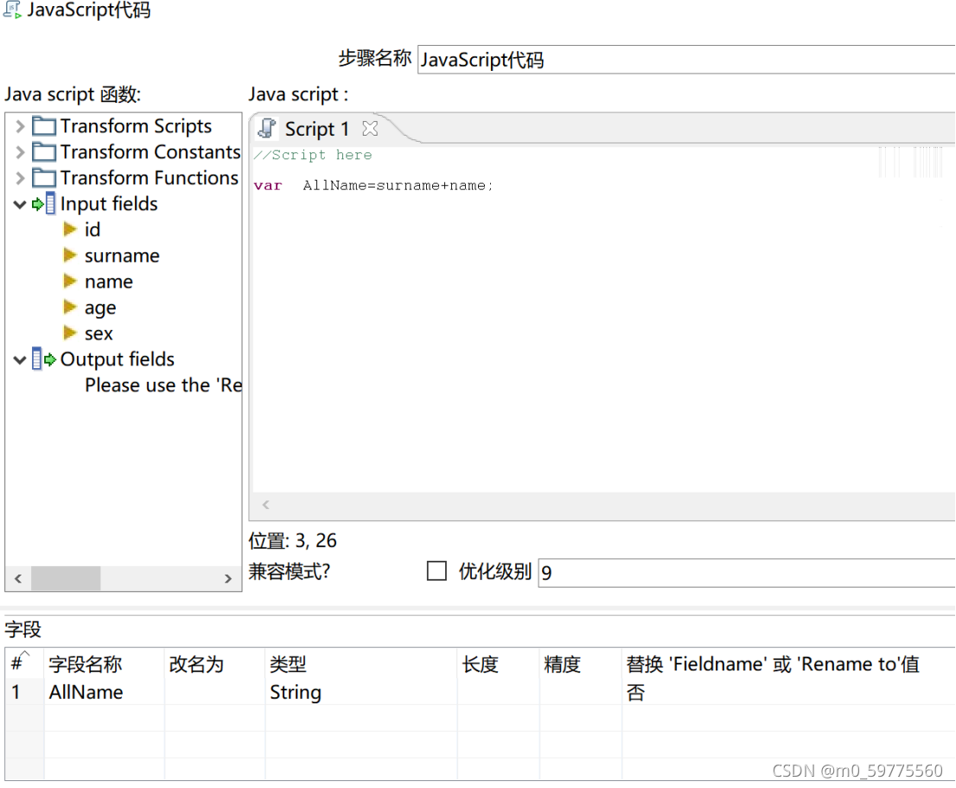
Task: Click the Input fields node icon
Action: 44,204
